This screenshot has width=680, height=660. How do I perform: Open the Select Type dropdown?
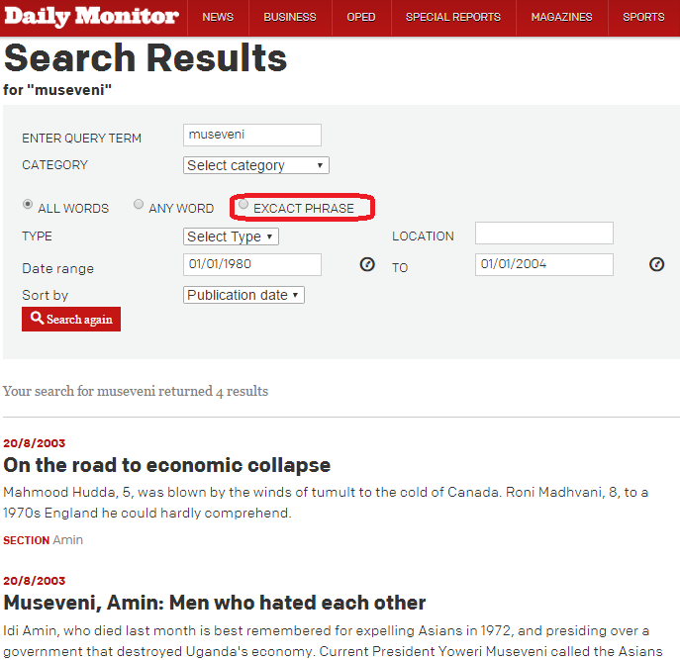[x=231, y=236]
